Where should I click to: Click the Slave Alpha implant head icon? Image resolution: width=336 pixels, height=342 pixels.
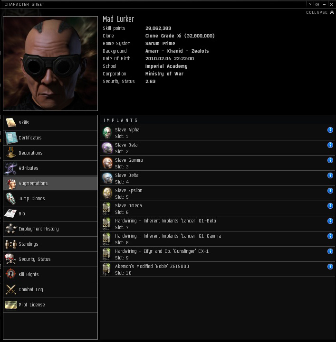click(107, 133)
